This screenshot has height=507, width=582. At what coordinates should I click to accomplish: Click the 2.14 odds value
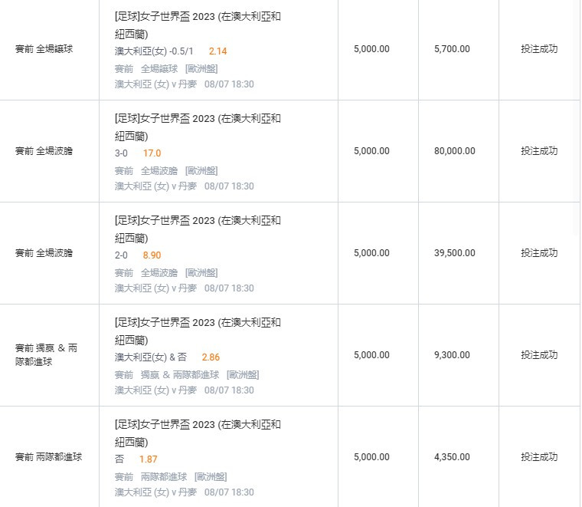217,51
